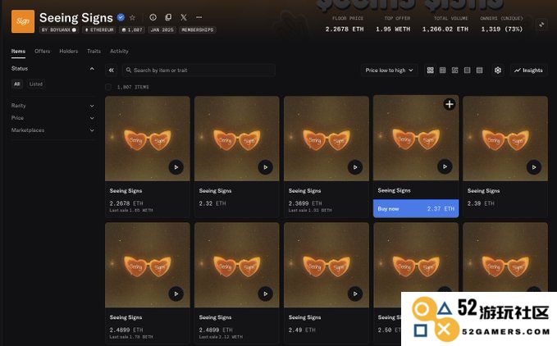
Task: Play the 2.4899 ETH item with last sale 1.78
Action: 176,294
